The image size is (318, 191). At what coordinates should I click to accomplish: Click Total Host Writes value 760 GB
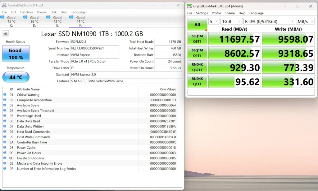point(168,48)
